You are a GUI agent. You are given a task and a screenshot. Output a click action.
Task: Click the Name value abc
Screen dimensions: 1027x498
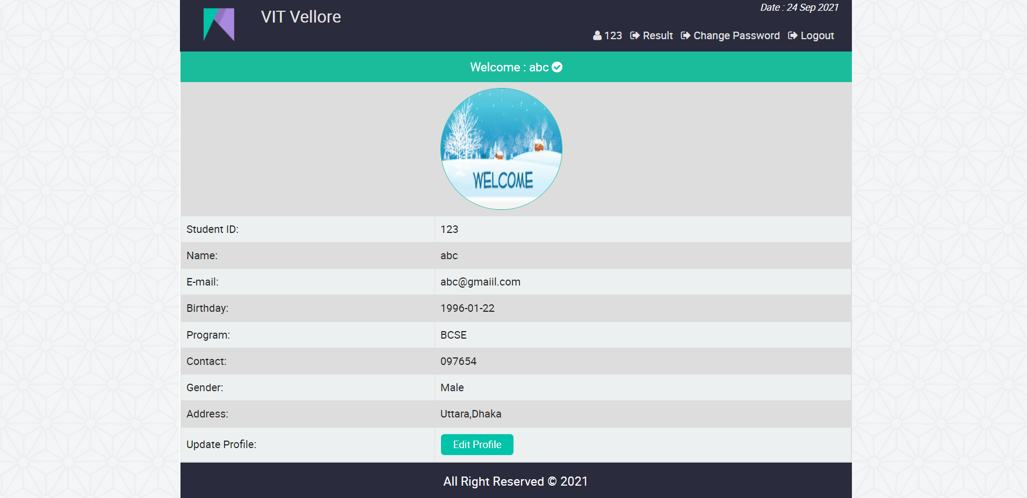pyautogui.click(x=449, y=255)
